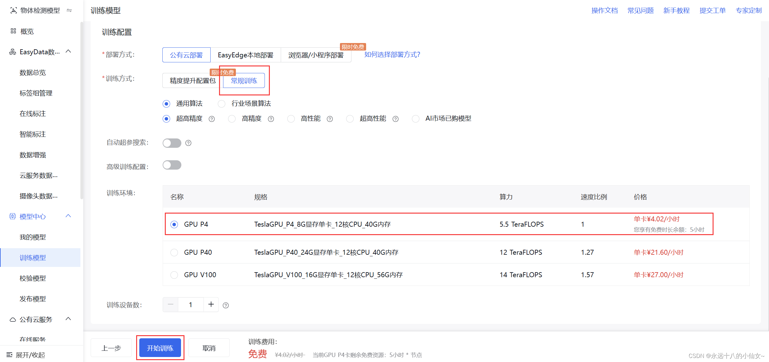Select 通用算法 radio button
769x362 pixels.
pyautogui.click(x=166, y=104)
